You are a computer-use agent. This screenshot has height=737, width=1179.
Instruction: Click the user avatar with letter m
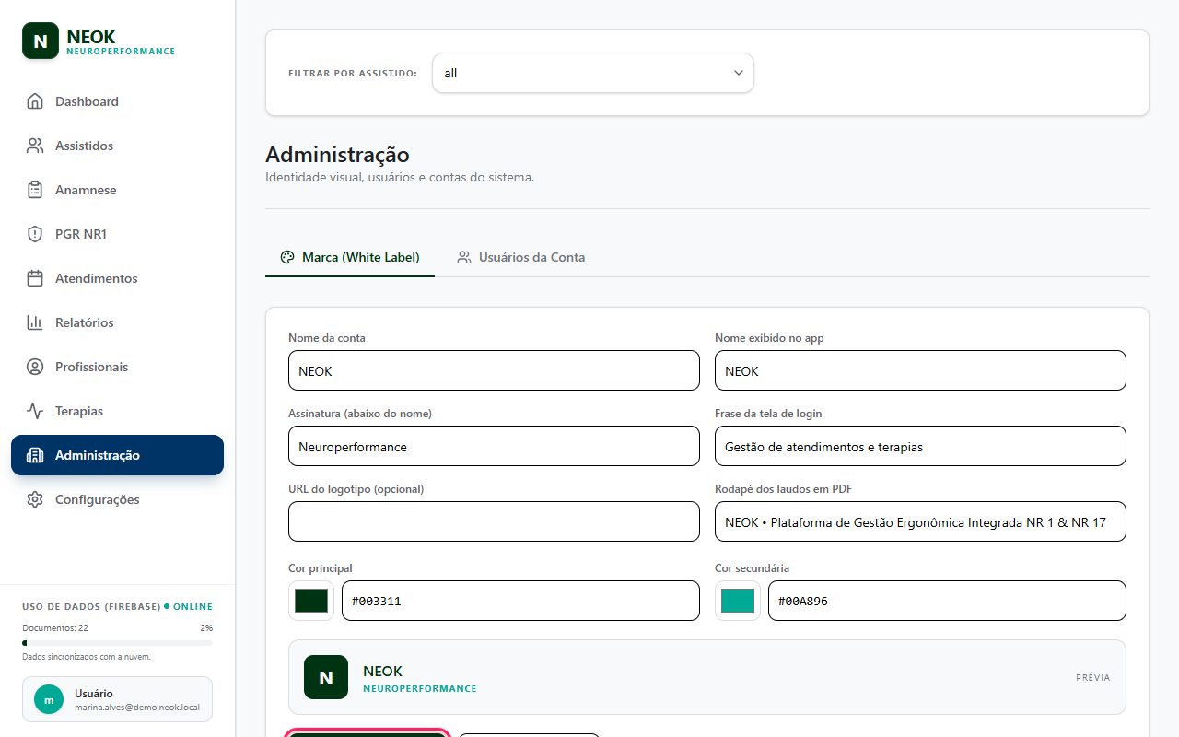[49, 699]
